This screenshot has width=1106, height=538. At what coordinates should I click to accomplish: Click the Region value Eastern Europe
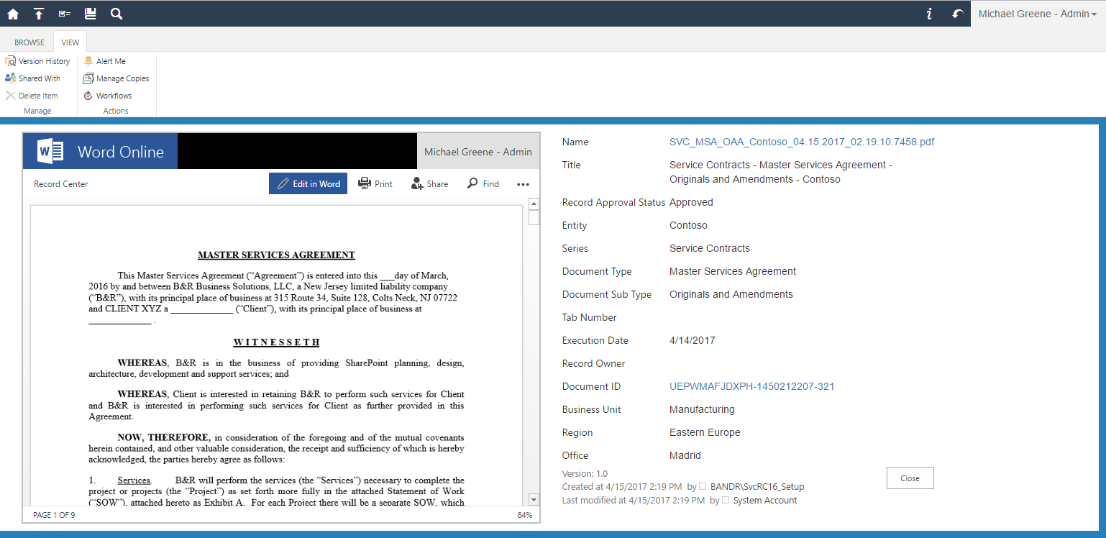coord(705,432)
